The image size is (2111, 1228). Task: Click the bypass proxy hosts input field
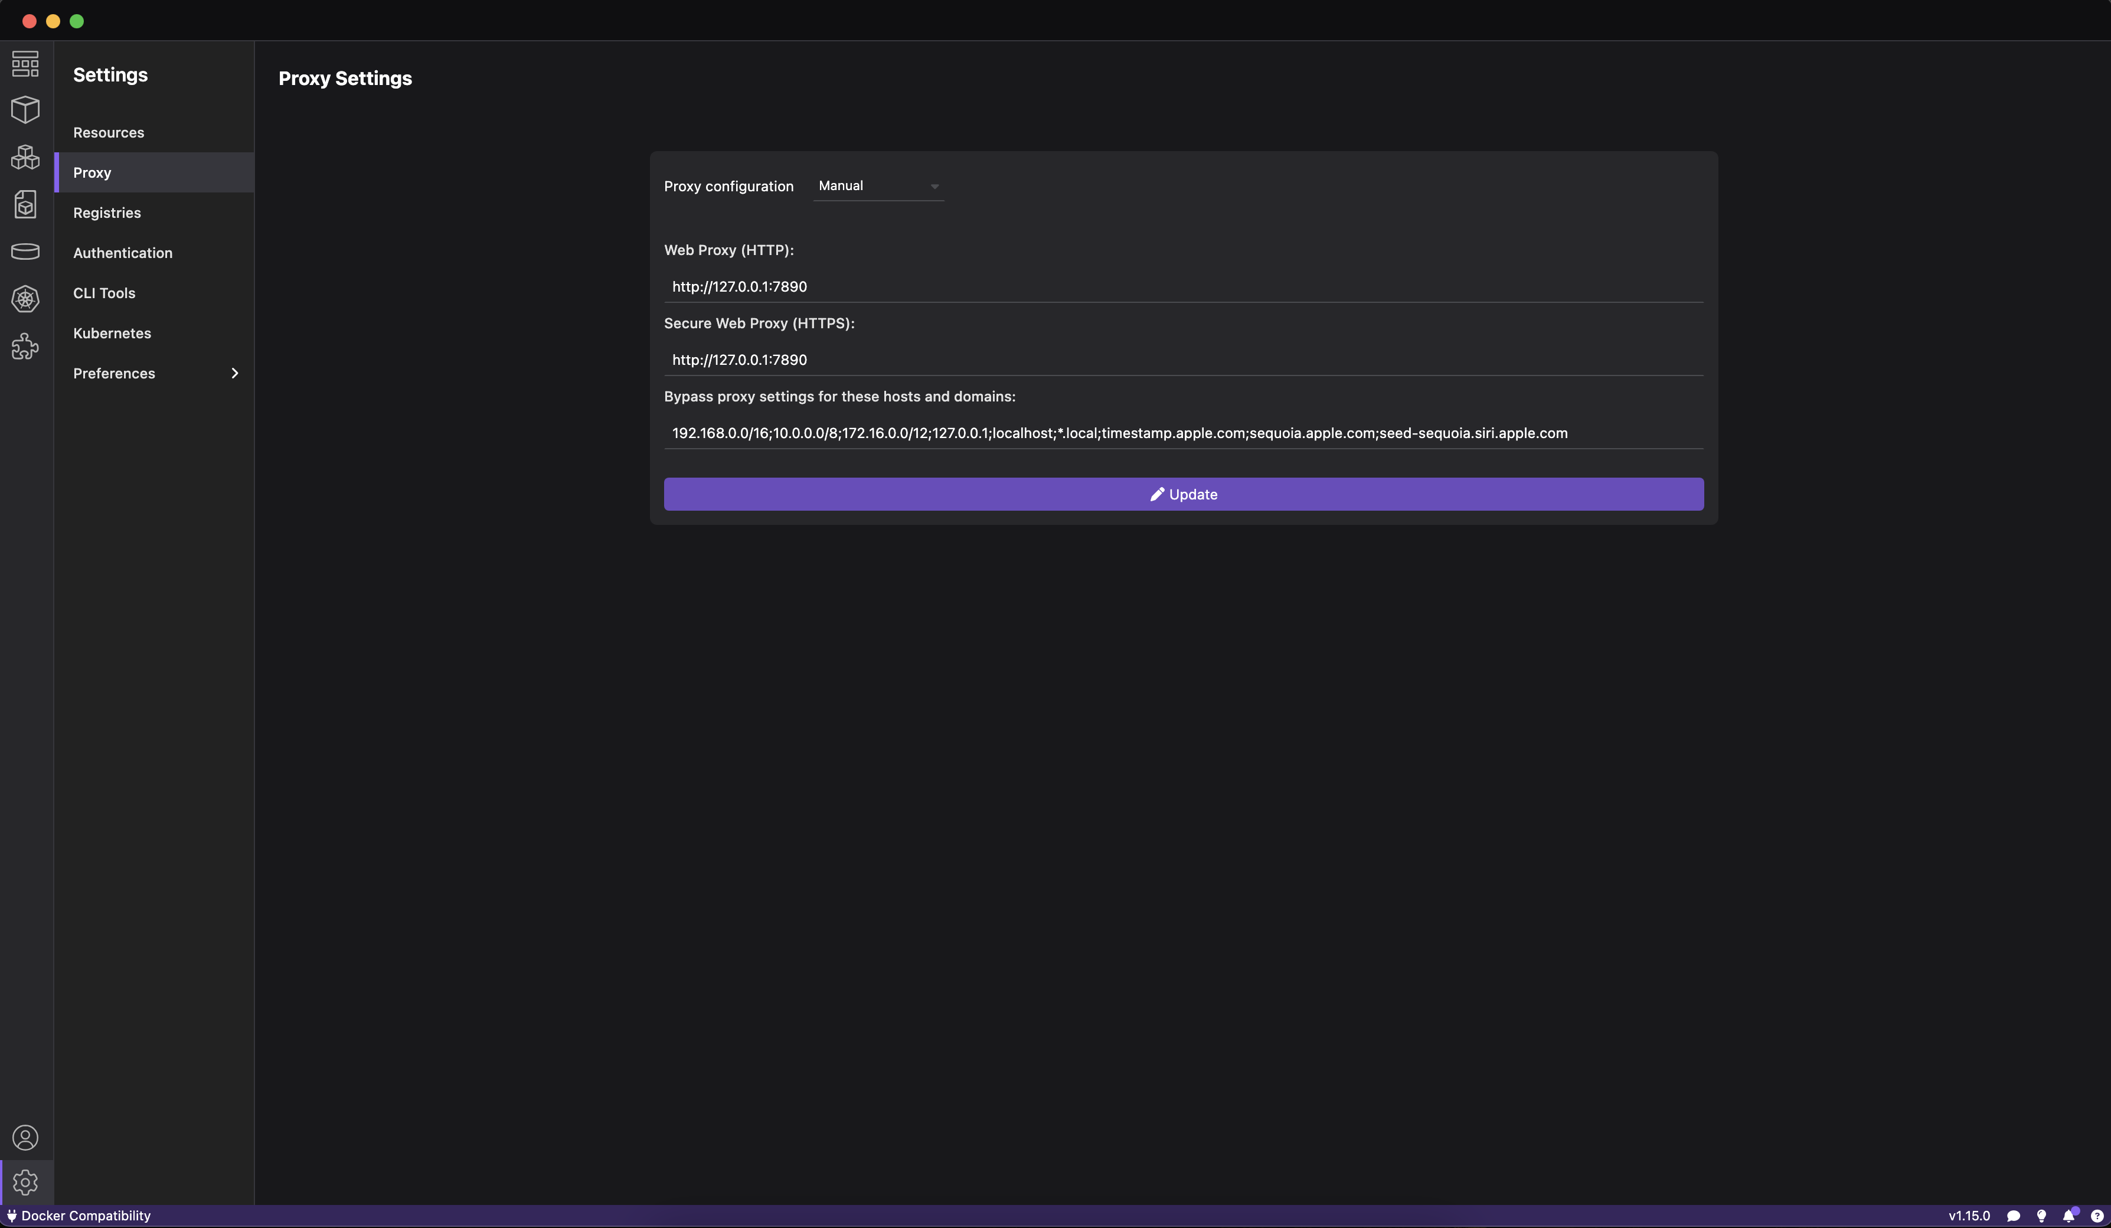click(x=1183, y=433)
